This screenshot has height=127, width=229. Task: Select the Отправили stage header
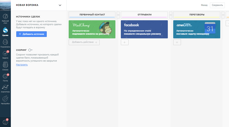[x=144, y=15]
